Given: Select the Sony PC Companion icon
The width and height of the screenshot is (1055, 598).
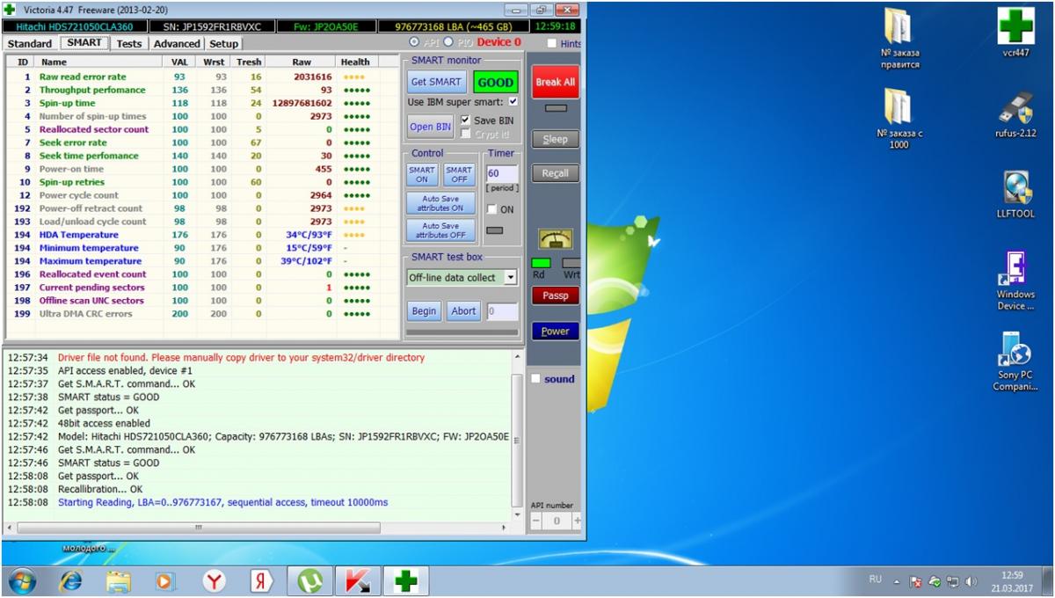Looking at the screenshot, I should coord(1015,361).
